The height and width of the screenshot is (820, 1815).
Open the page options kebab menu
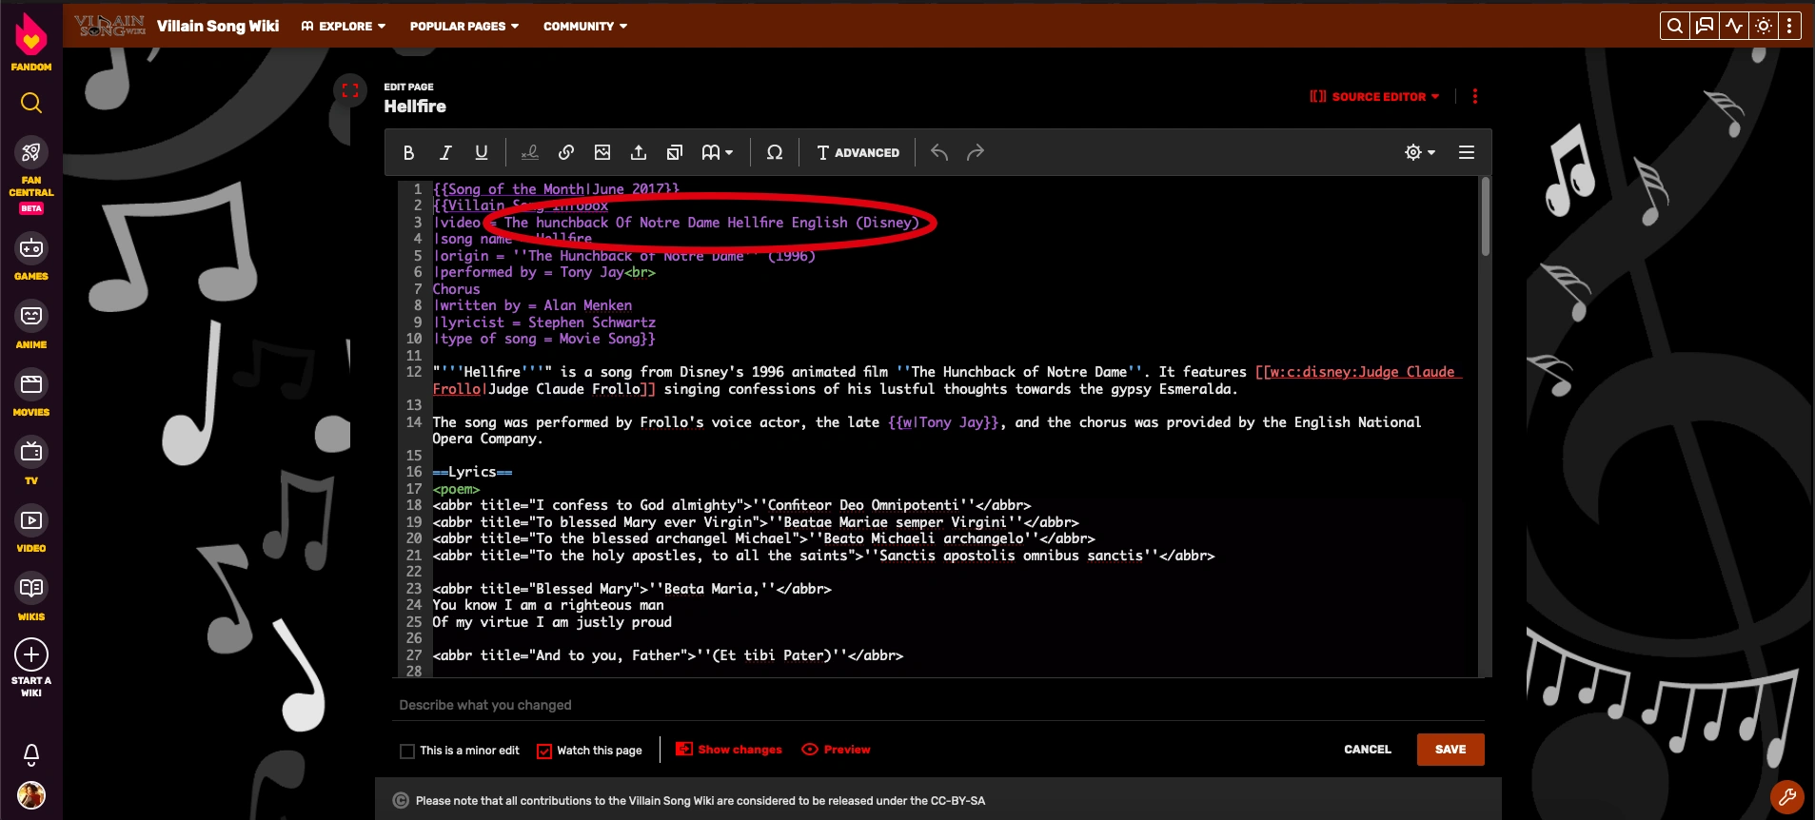coord(1475,96)
